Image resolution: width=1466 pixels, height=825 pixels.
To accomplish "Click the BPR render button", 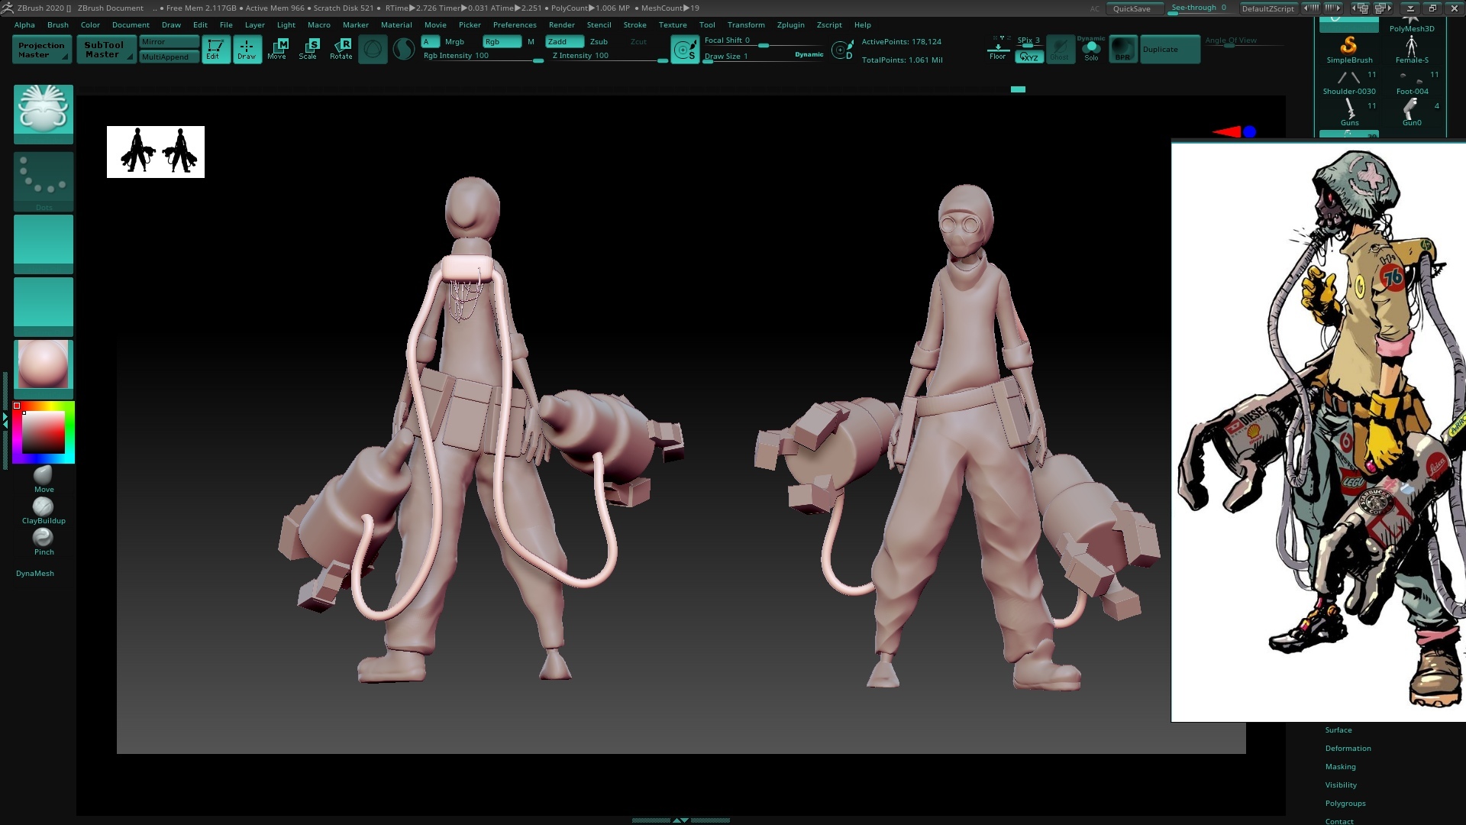I will tap(1122, 49).
